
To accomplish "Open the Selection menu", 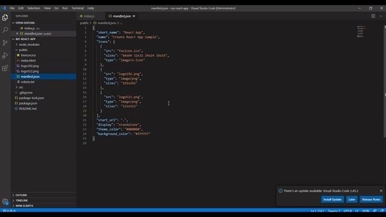I will (34, 8).
